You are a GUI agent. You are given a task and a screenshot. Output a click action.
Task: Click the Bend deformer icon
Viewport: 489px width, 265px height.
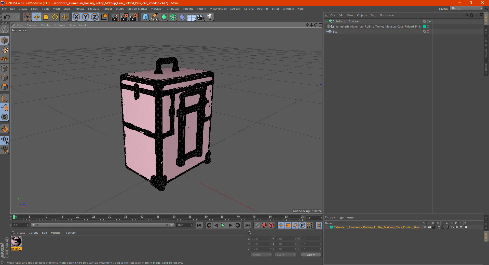[x=182, y=17]
